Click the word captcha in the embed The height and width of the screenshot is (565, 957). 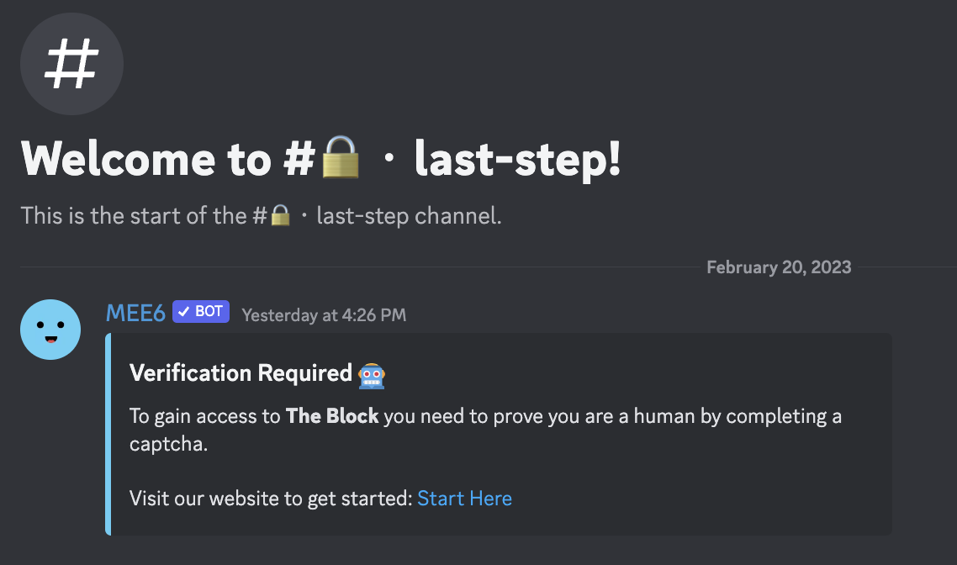tap(168, 444)
